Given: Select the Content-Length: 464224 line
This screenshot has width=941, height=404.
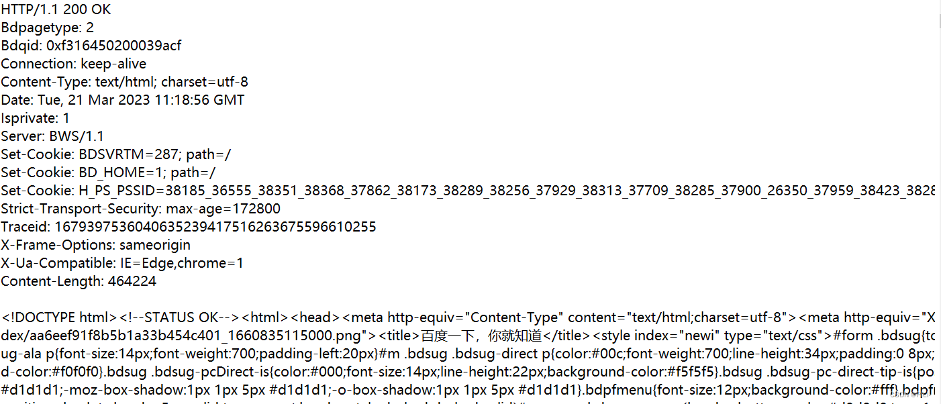Looking at the screenshot, I should click(79, 281).
